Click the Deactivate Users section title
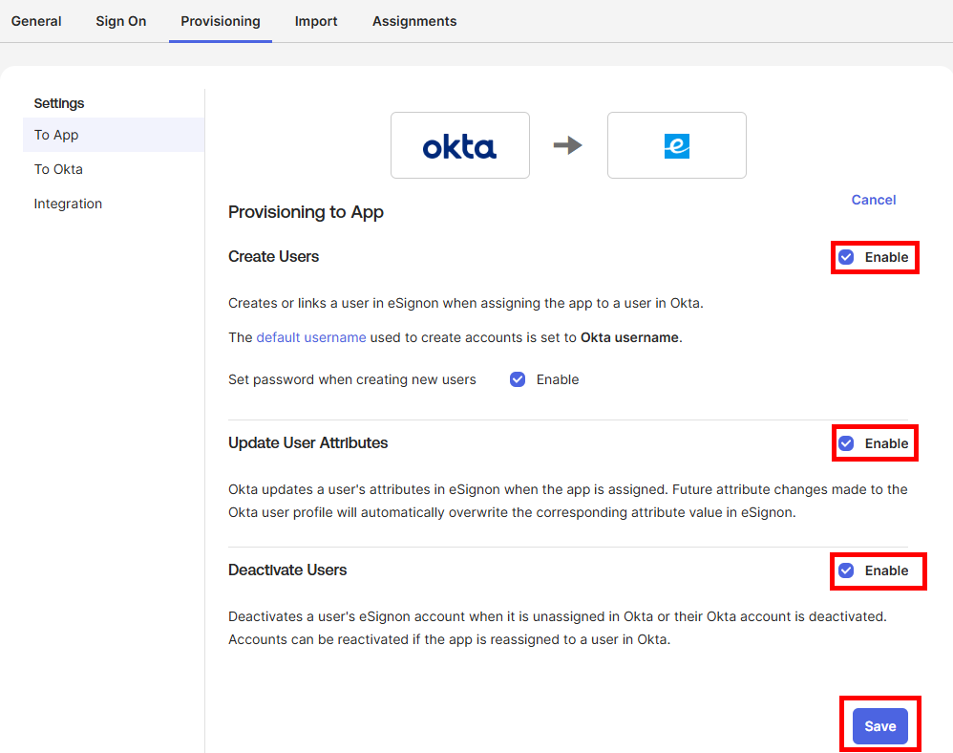The image size is (953, 753). (x=287, y=570)
